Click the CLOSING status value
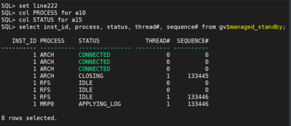The width and height of the screenshot is (291, 126). pyautogui.click(x=91, y=76)
